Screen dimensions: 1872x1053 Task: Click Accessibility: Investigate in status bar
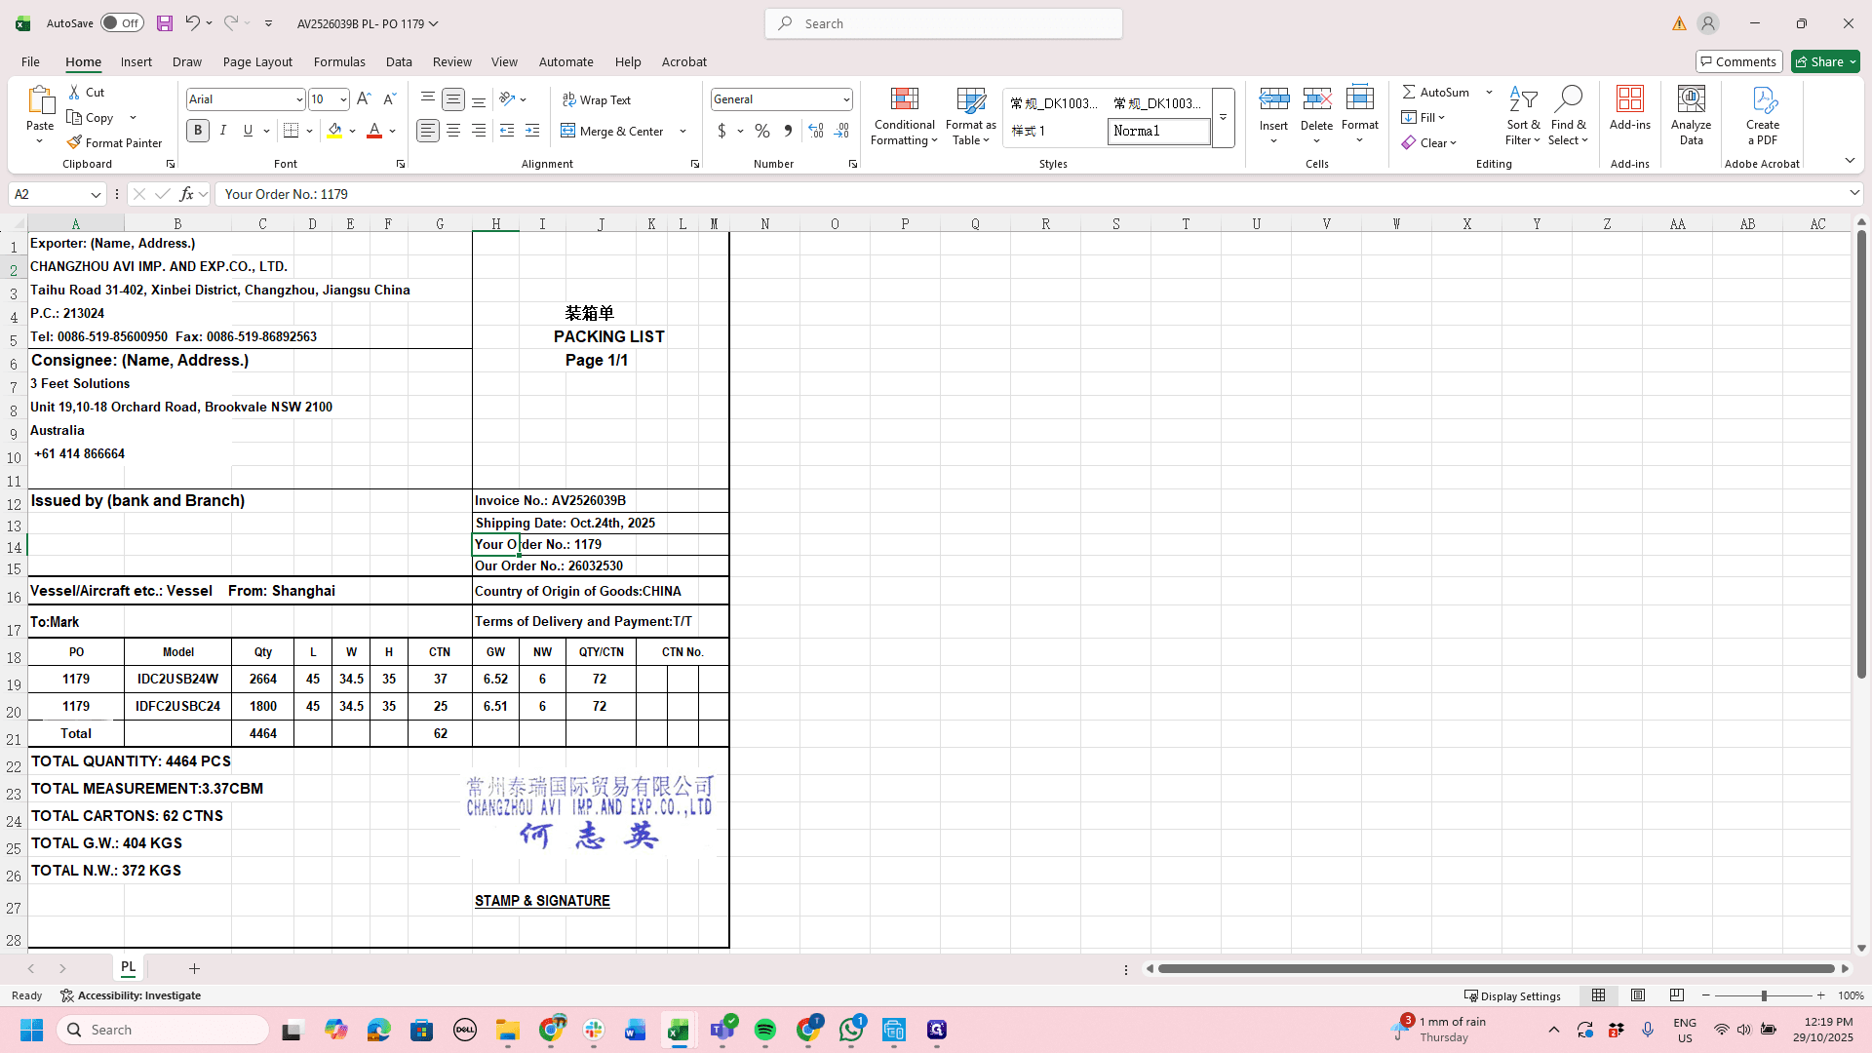[131, 995]
